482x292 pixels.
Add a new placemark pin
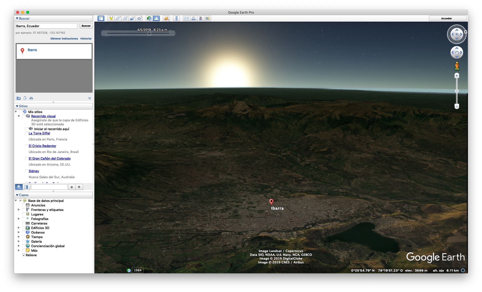(x=111, y=18)
